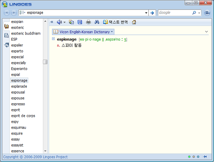Select the word esoteric in list
Screen dimensions: 214x162
click(18, 28)
